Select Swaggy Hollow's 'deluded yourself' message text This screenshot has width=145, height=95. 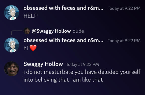[x=82, y=76]
